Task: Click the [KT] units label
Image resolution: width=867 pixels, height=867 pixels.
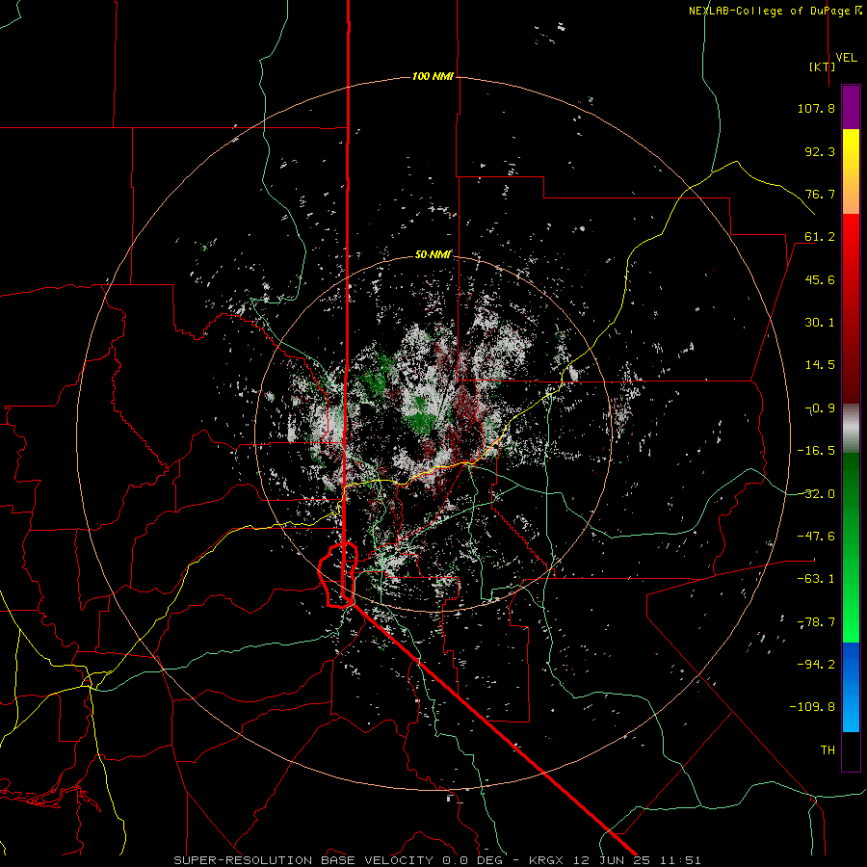Action: click(822, 66)
